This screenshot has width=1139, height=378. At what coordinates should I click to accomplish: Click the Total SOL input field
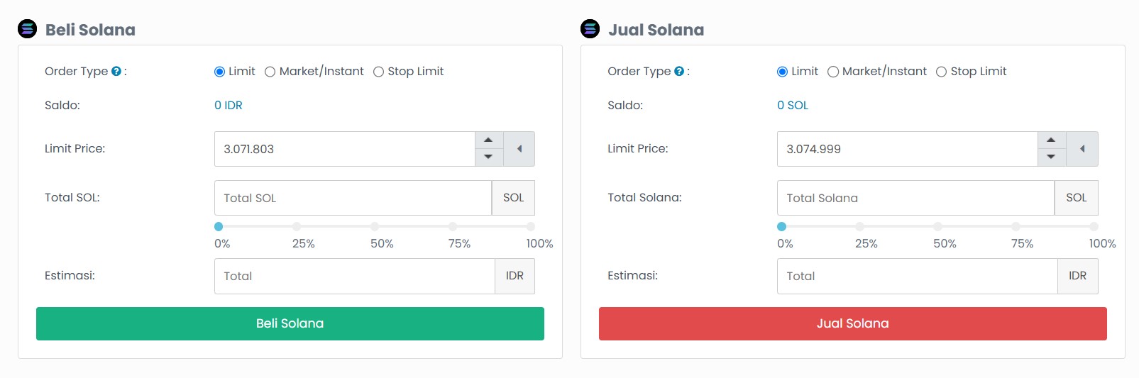tap(353, 198)
